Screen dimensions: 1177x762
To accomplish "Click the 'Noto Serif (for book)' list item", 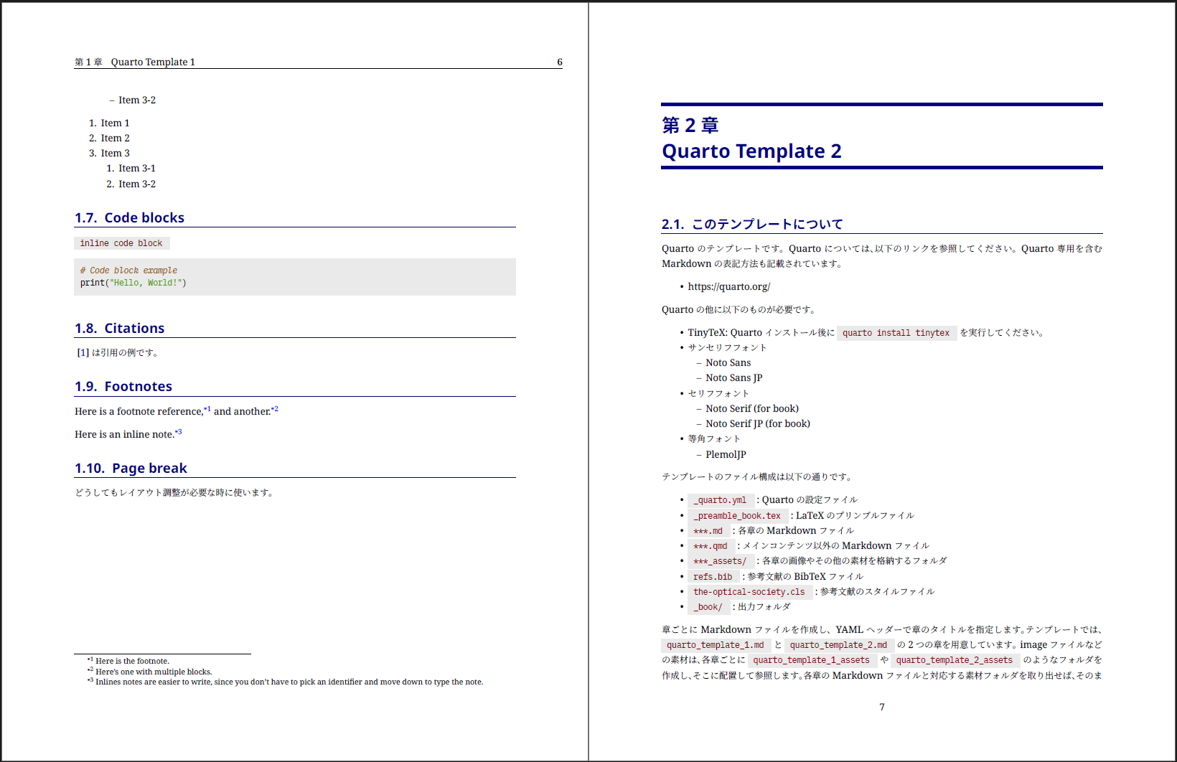I will [x=752, y=408].
